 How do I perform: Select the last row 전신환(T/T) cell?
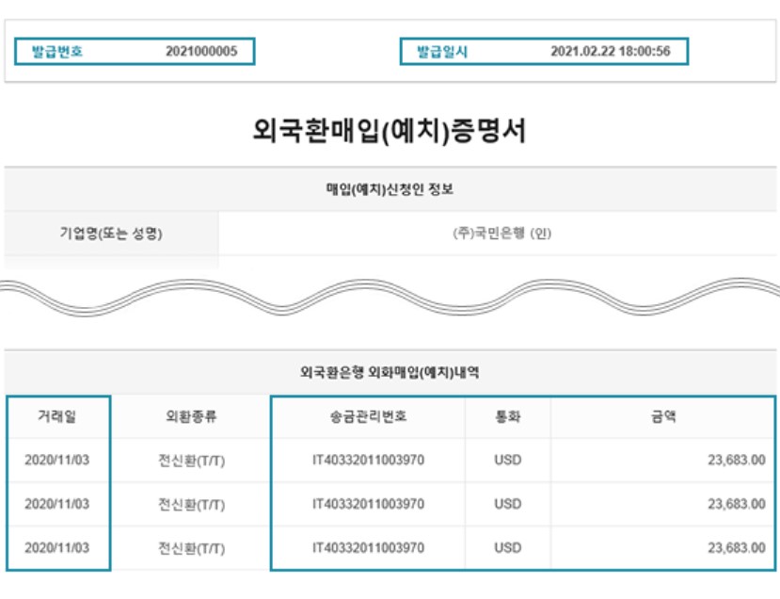(x=192, y=548)
